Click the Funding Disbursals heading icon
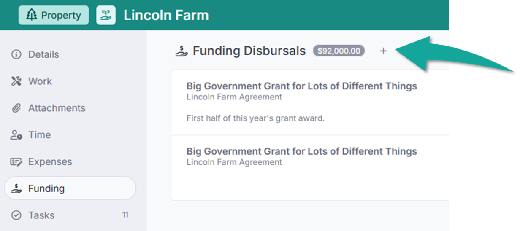Viewport: 531px width, 231px height. pos(182,51)
